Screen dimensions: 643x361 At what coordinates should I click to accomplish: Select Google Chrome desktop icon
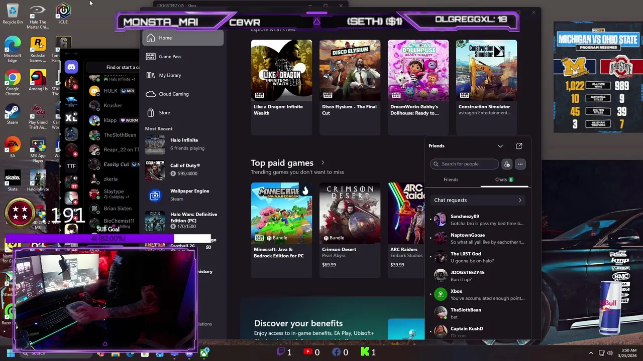13,84
